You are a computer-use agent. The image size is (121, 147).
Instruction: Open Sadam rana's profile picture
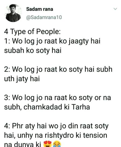(x=13, y=13)
